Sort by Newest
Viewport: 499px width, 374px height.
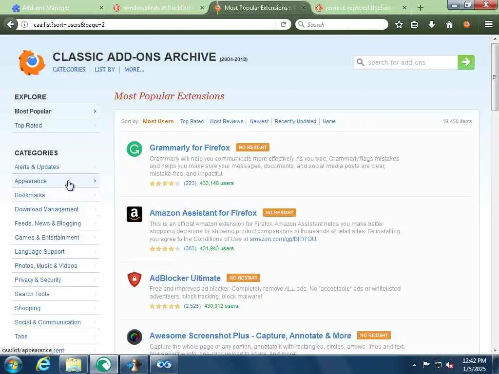click(x=259, y=121)
